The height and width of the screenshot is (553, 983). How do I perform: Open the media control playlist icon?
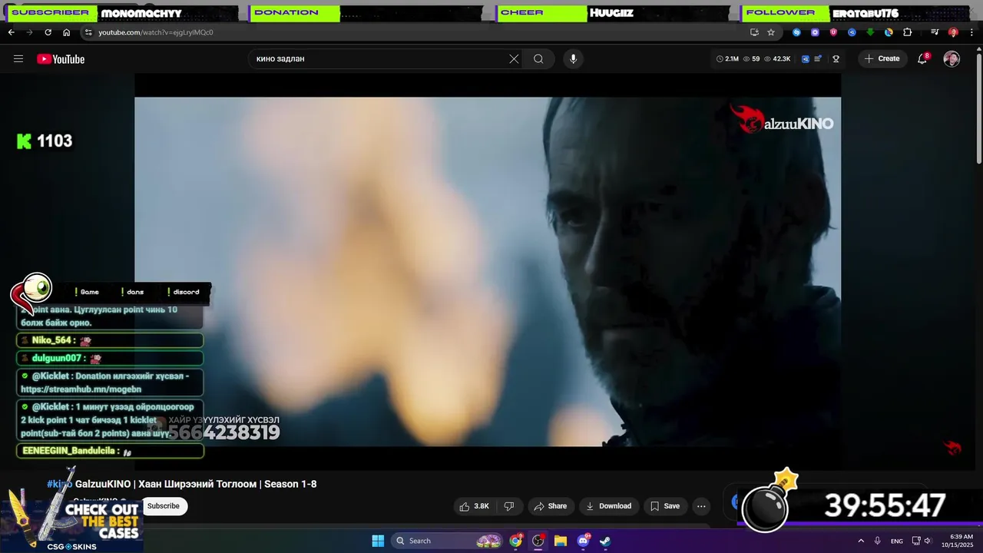click(x=935, y=32)
